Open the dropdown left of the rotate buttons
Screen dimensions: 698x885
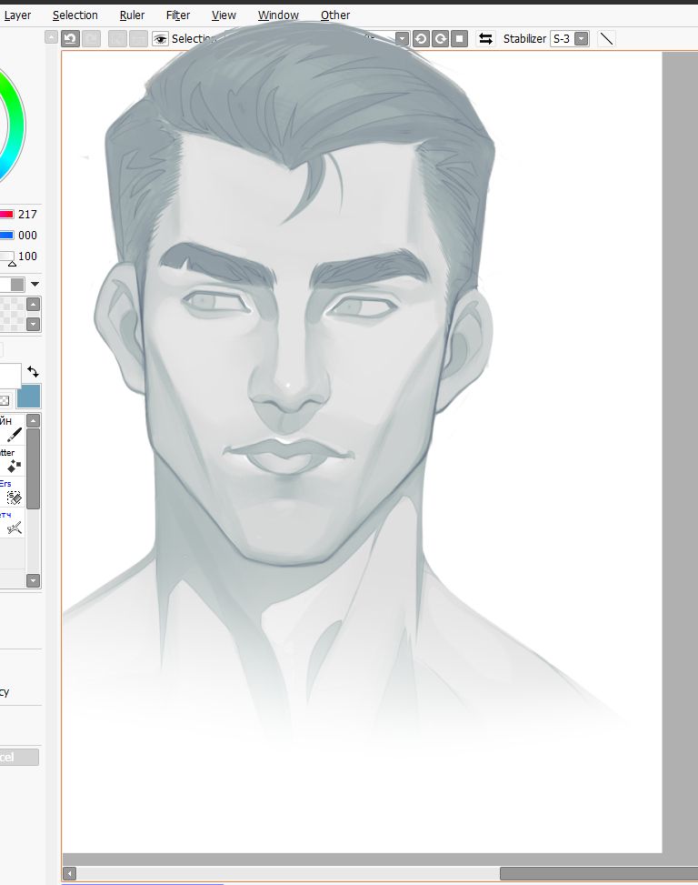pyautogui.click(x=402, y=38)
